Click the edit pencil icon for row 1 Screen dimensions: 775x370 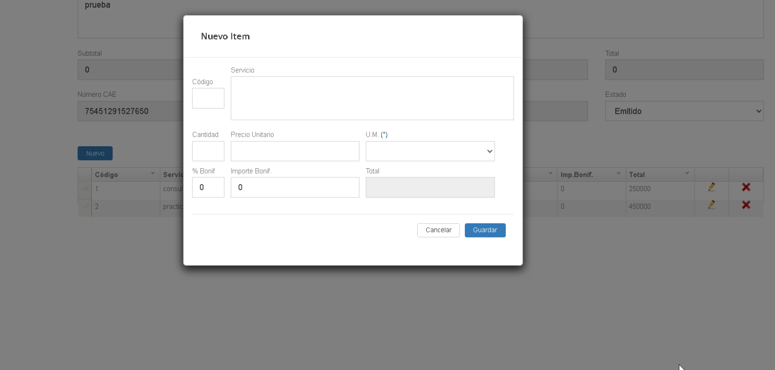(711, 187)
